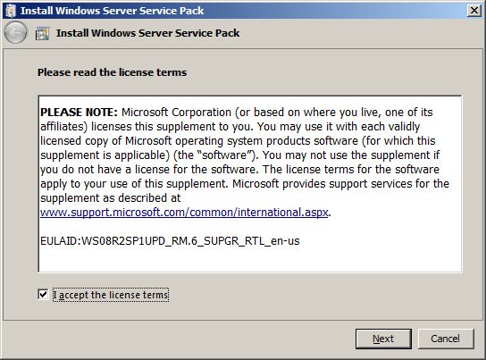
Task: Click "Microsoft Corporation" in the license text
Action: pyautogui.click(x=176, y=113)
